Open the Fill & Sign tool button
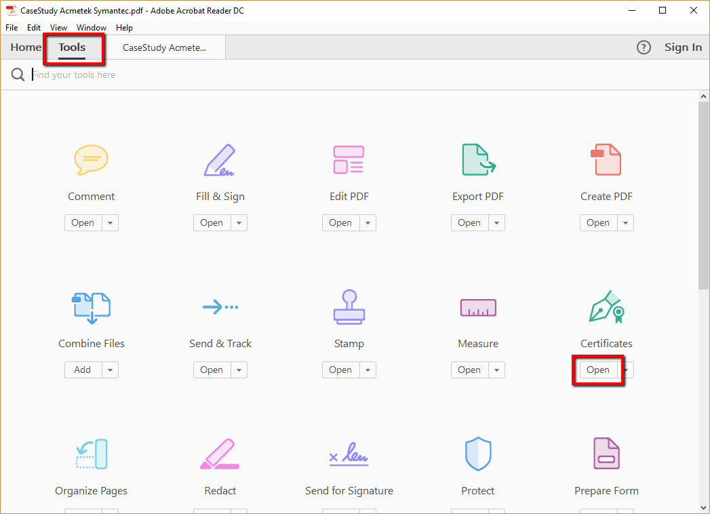 [212, 223]
